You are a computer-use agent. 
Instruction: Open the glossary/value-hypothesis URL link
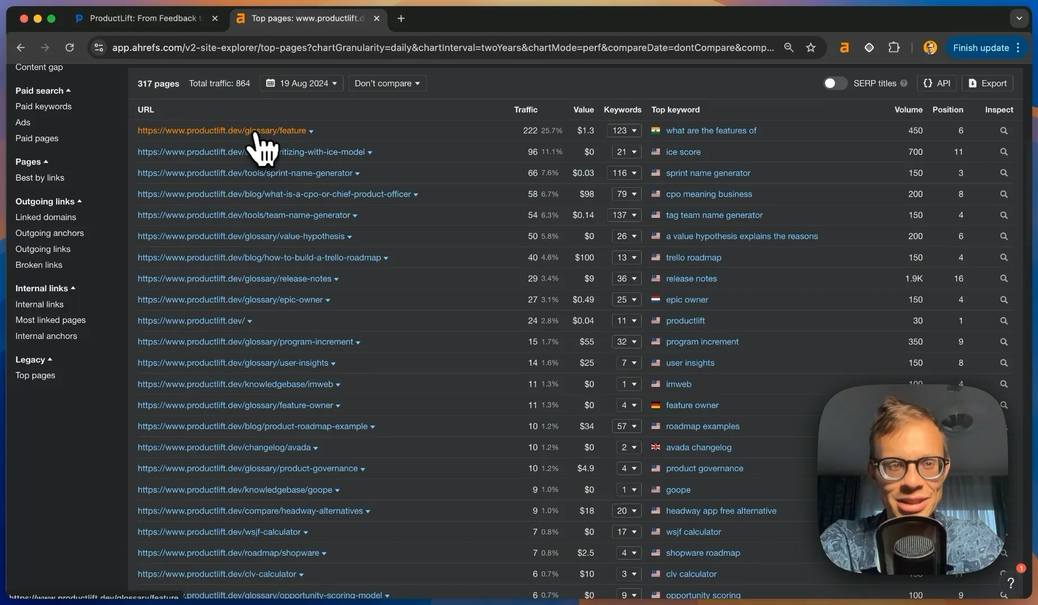(241, 236)
